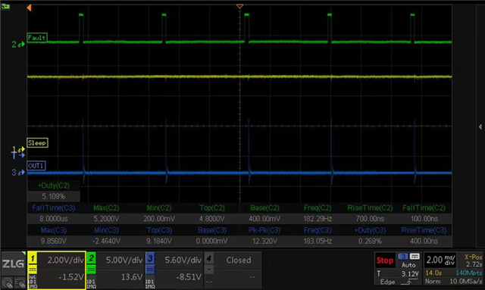The height and width of the screenshot is (290, 485).
Task: Open the 2.00 ms/div timebase setting
Action: 441,260
